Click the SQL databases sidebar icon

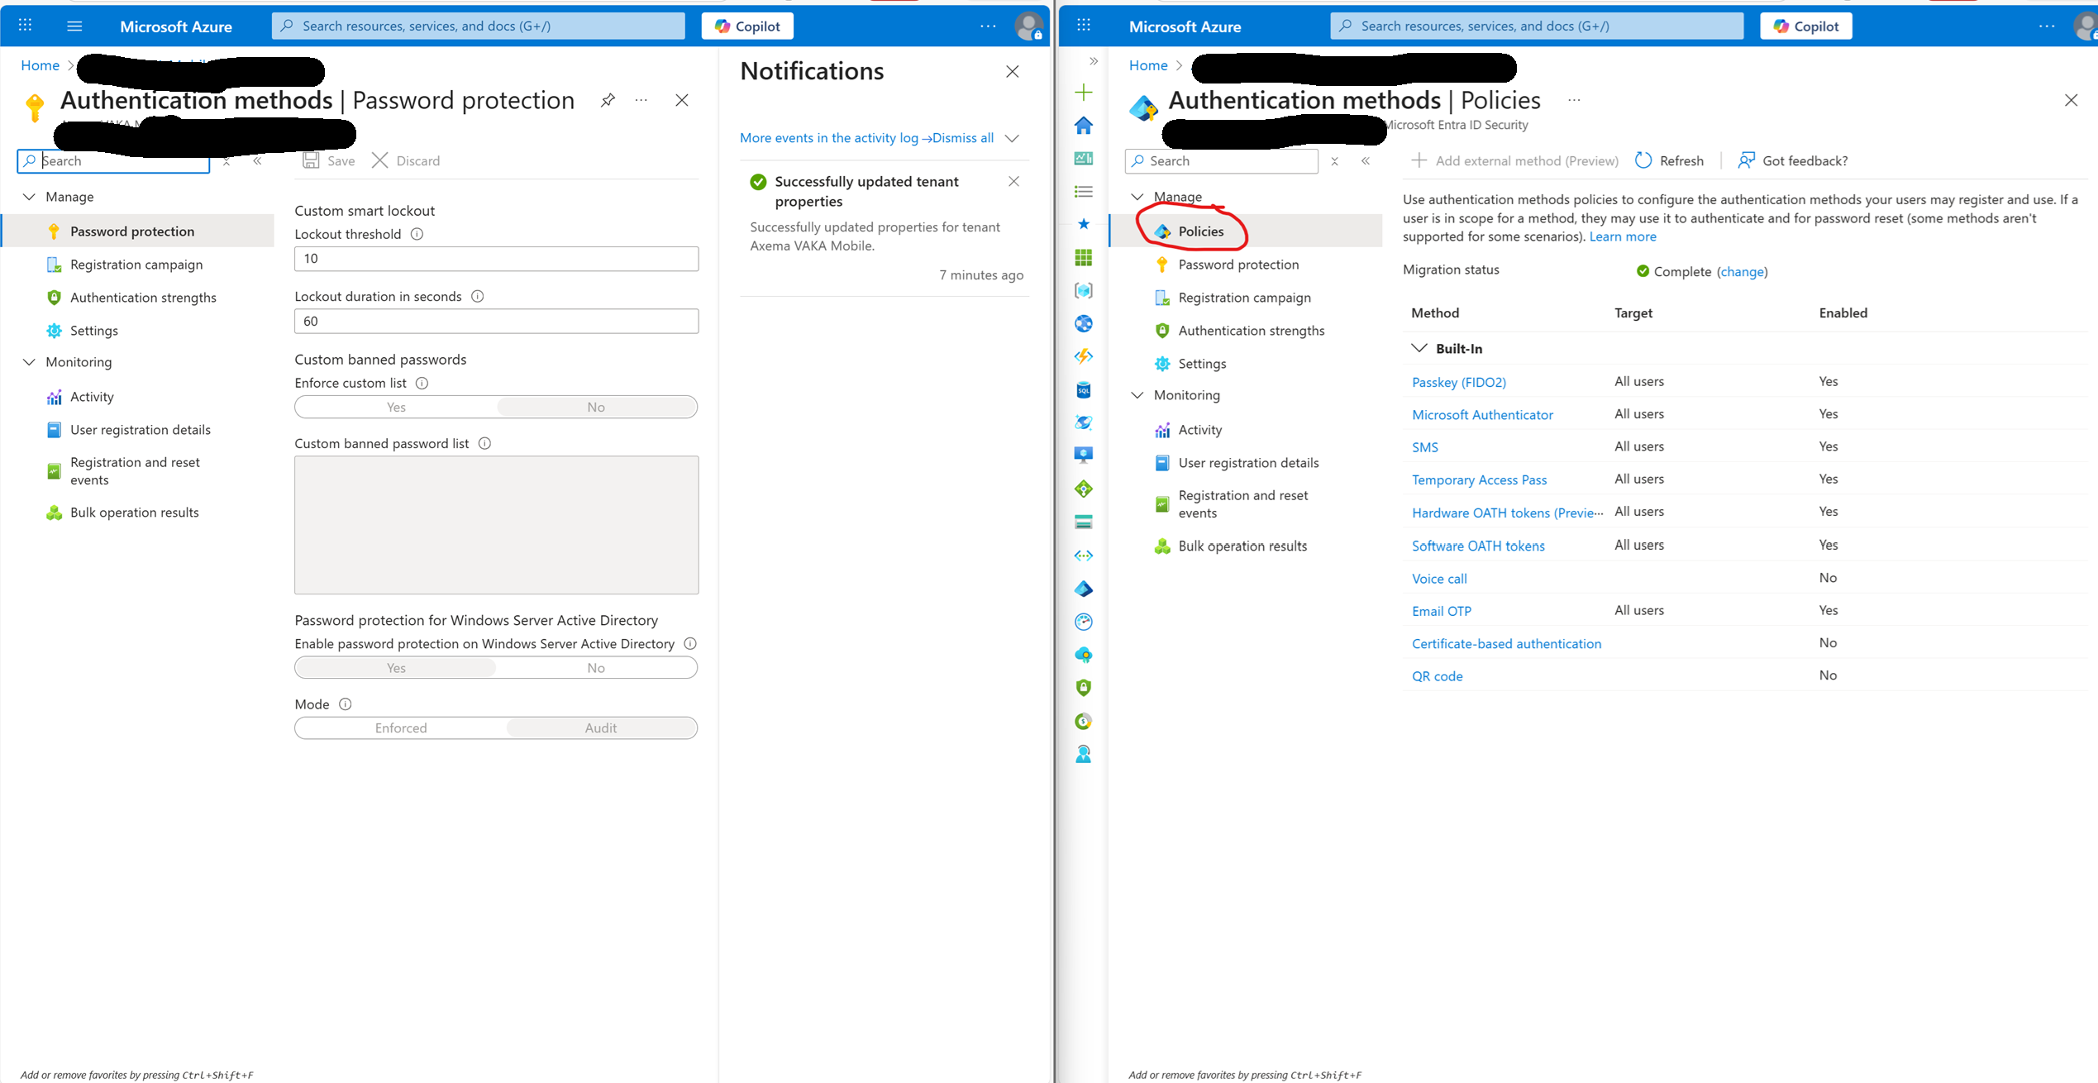coord(1084,389)
